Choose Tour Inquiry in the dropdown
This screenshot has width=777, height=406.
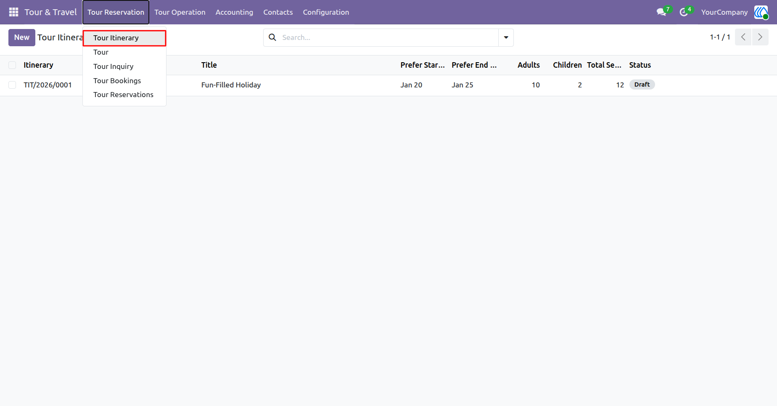tap(124, 66)
